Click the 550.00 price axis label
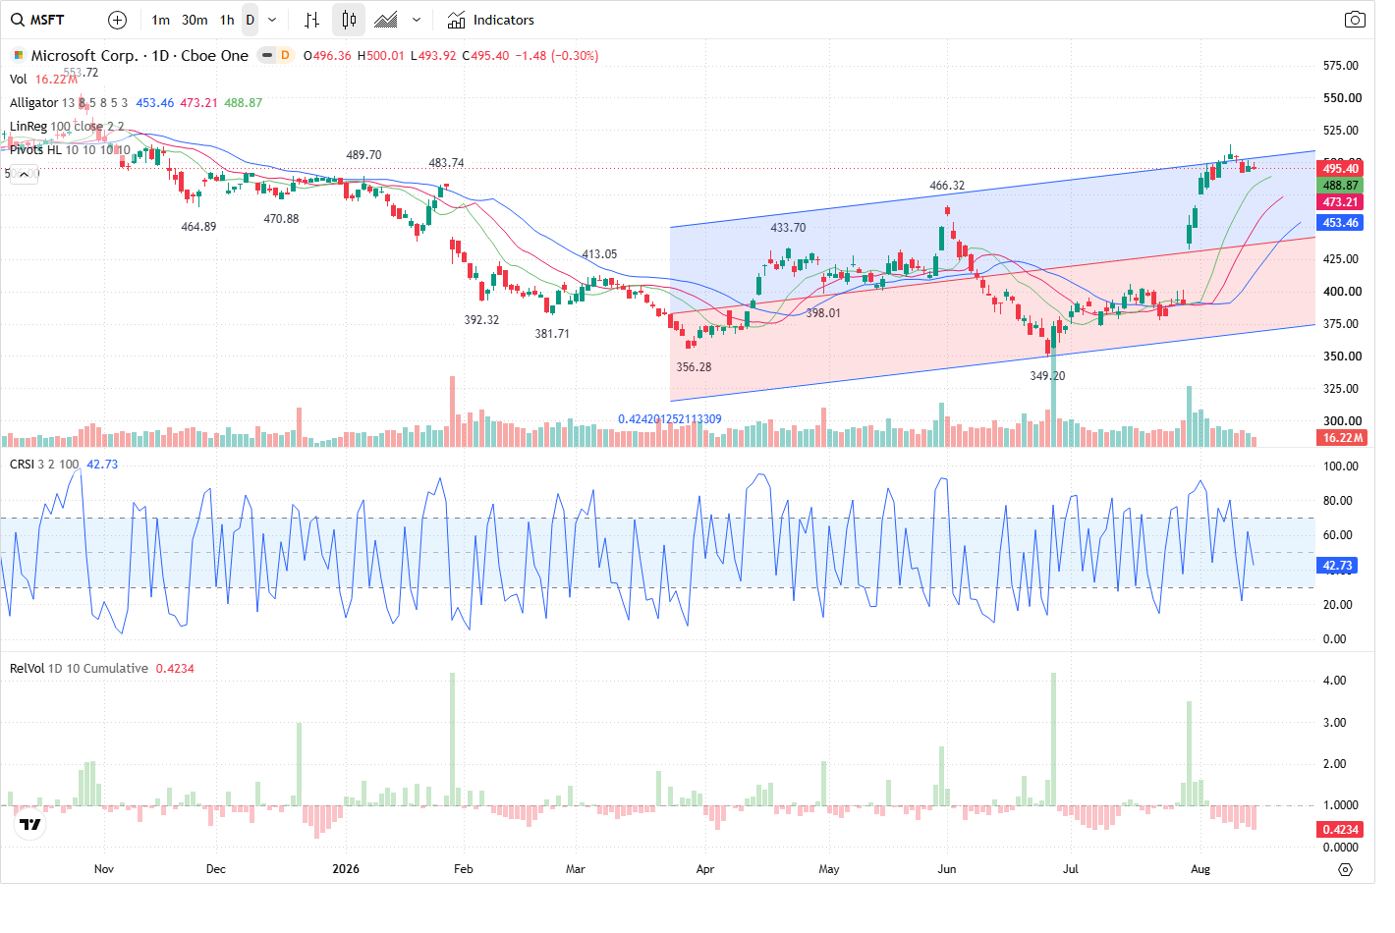 (x=1342, y=98)
